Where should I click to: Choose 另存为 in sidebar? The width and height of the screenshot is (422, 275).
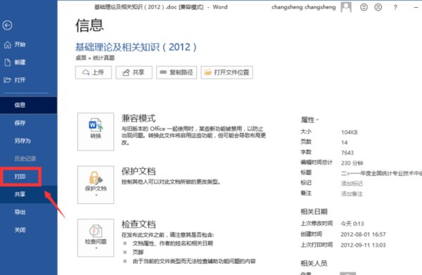coord(29,141)
